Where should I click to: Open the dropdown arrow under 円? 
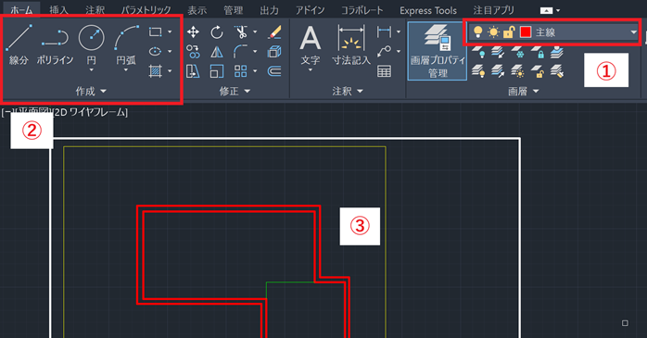91,70
